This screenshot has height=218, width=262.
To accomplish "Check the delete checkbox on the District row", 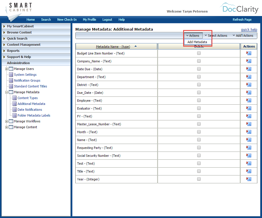I will (199, 85).
